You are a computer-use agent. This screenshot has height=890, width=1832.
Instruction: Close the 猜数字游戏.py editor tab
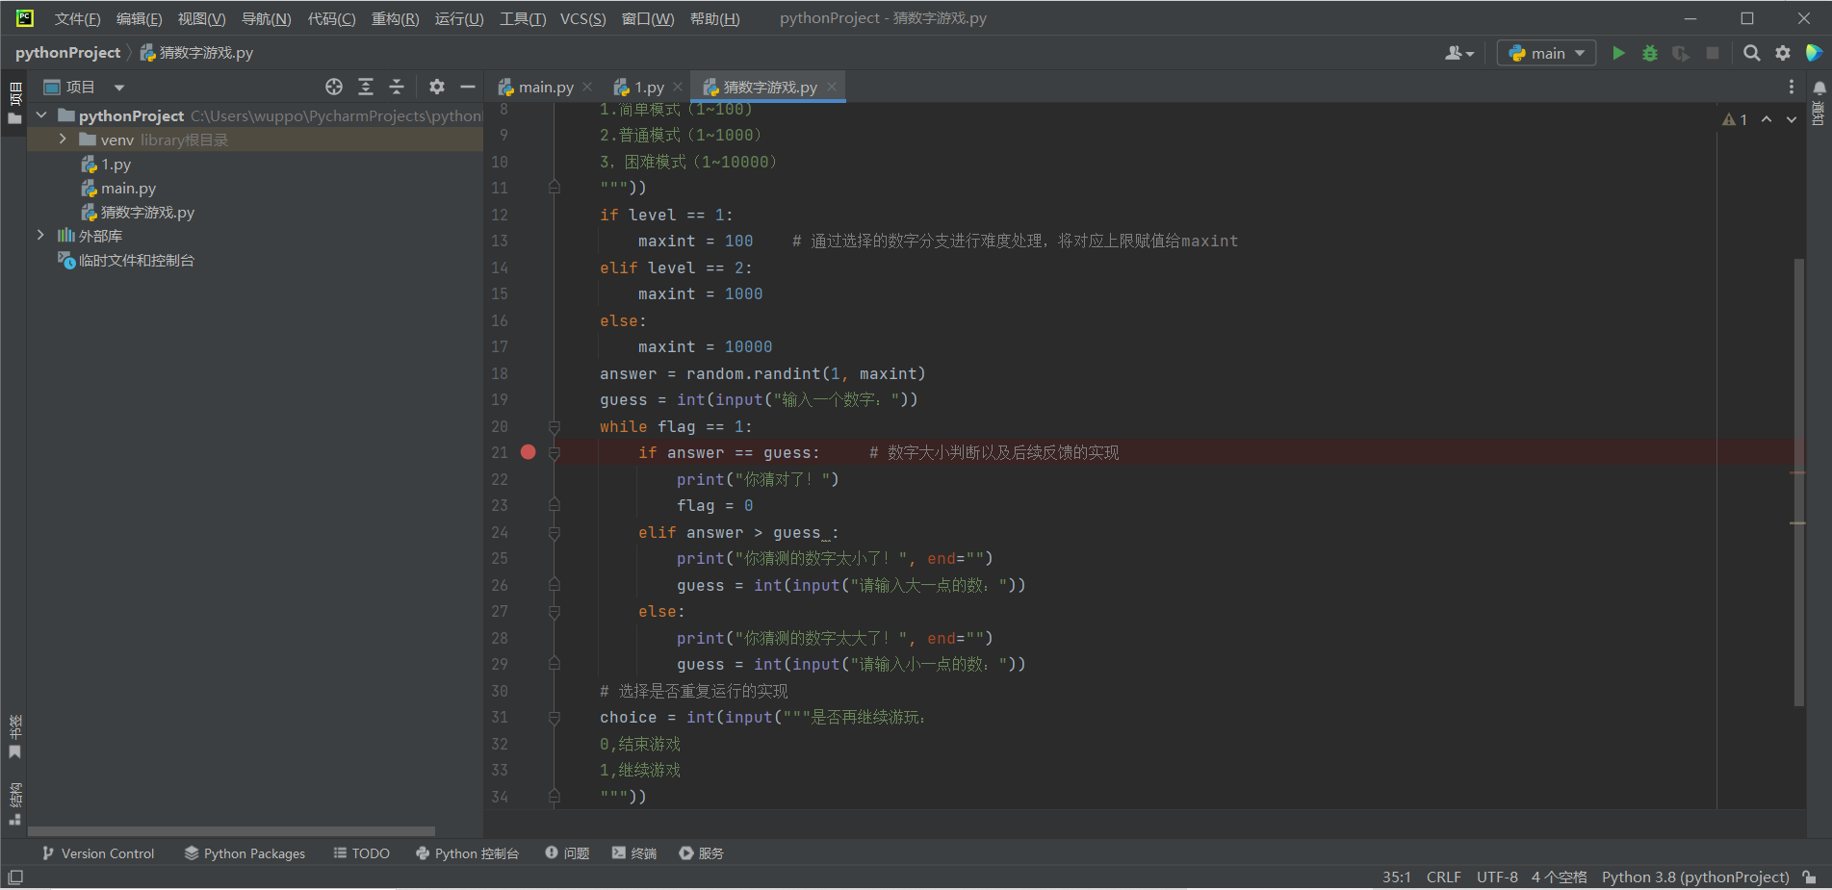pos(832,87)
